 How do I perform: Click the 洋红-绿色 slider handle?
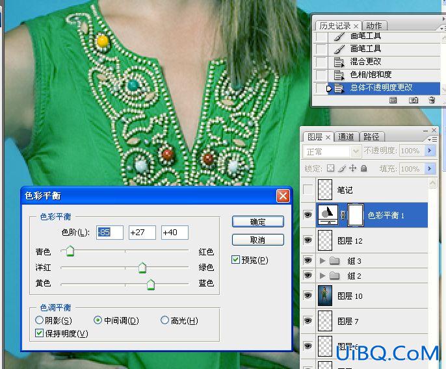(142, 268)
